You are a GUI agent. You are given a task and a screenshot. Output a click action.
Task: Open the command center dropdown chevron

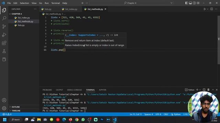point(172,3)
